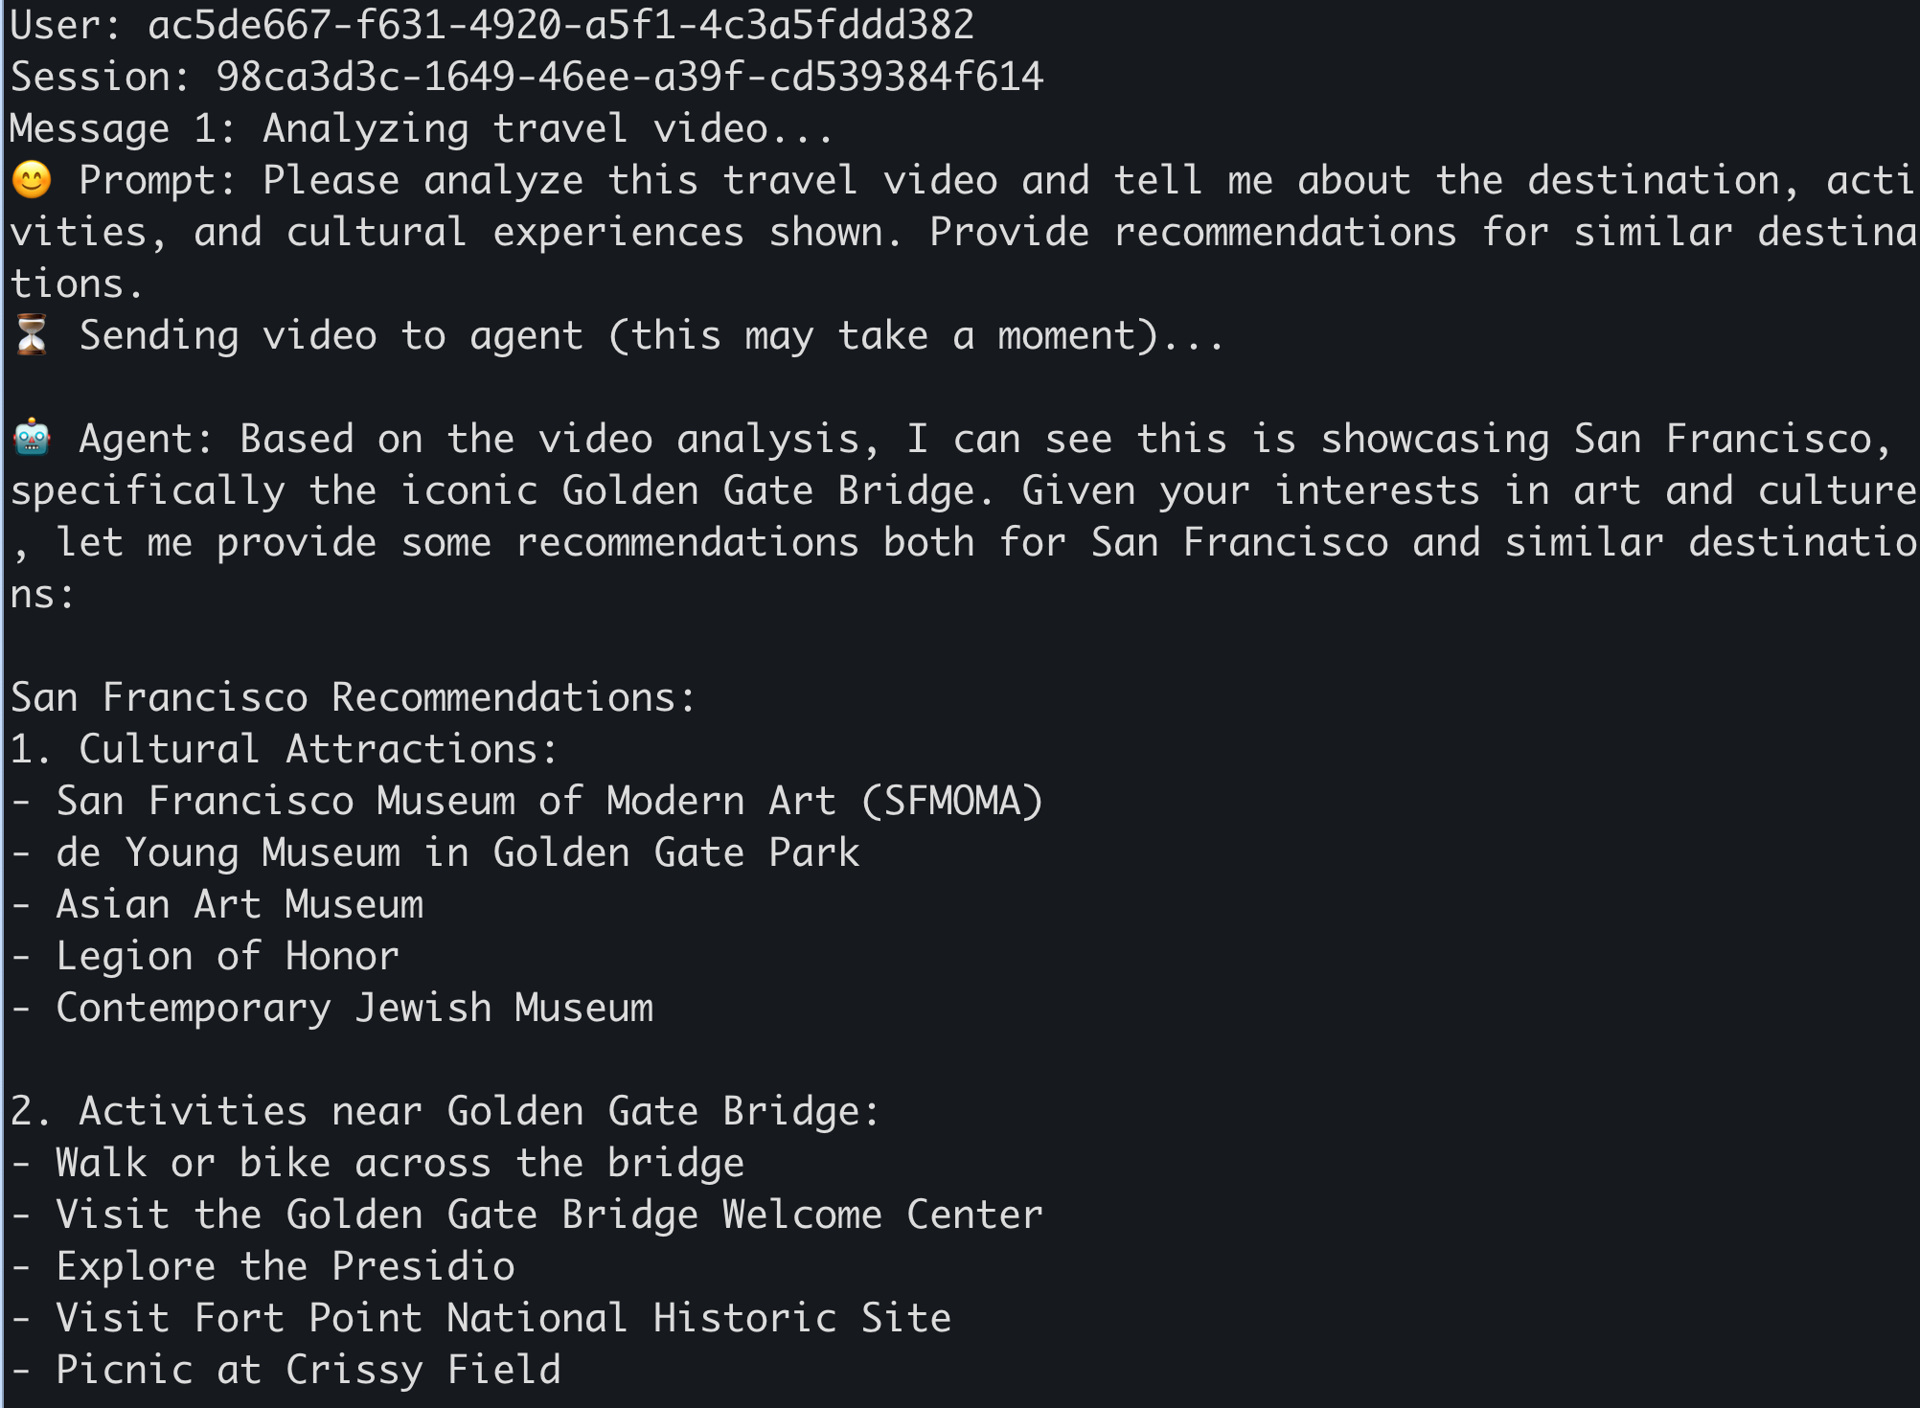Click the 'San Francisco Recommendations:' heading
1920x1408 pixels.
(x=353, y=697)
